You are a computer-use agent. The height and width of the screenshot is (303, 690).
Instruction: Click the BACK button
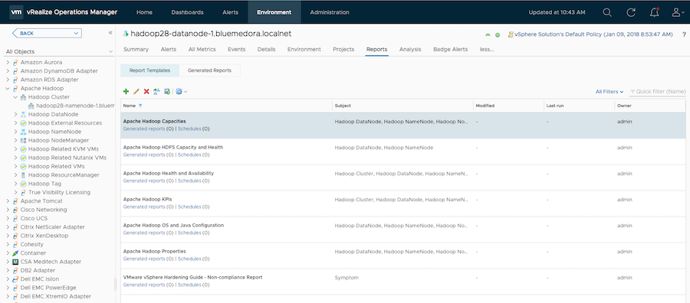[47, 33]
